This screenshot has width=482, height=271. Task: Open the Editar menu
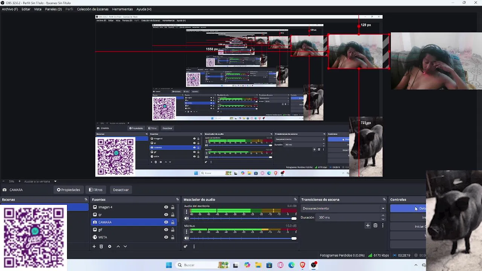[x=26, y=9]
